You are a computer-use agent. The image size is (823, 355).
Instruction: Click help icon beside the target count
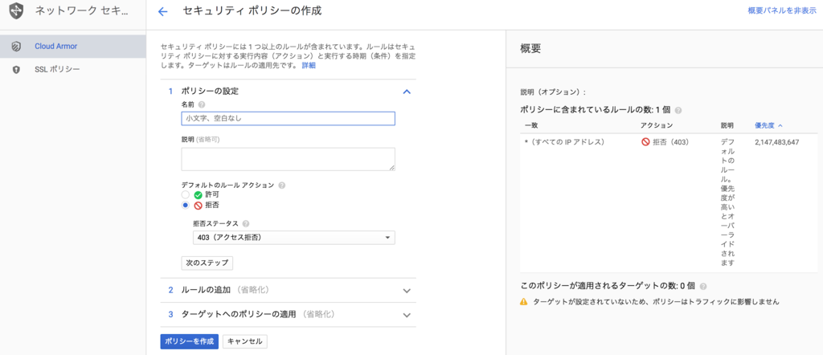[x=703, y=286]
